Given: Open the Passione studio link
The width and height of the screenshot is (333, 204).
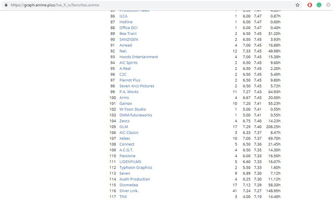Looking at the screenshot, I should click(x=127, y=156).
